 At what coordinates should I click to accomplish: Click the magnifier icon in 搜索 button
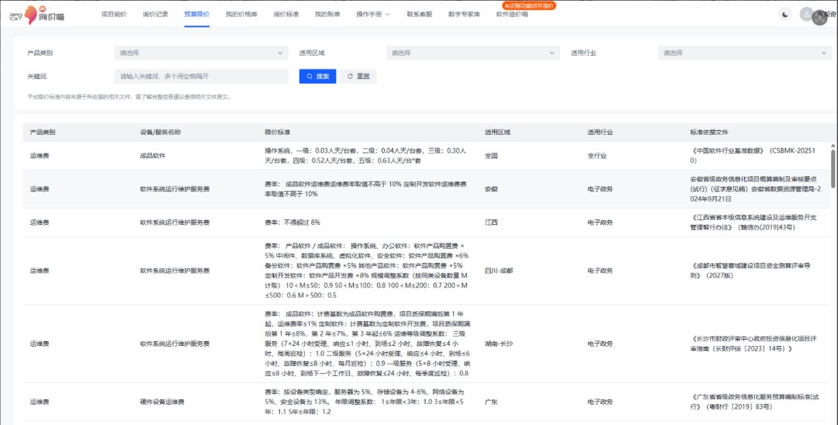pos(310,76)
